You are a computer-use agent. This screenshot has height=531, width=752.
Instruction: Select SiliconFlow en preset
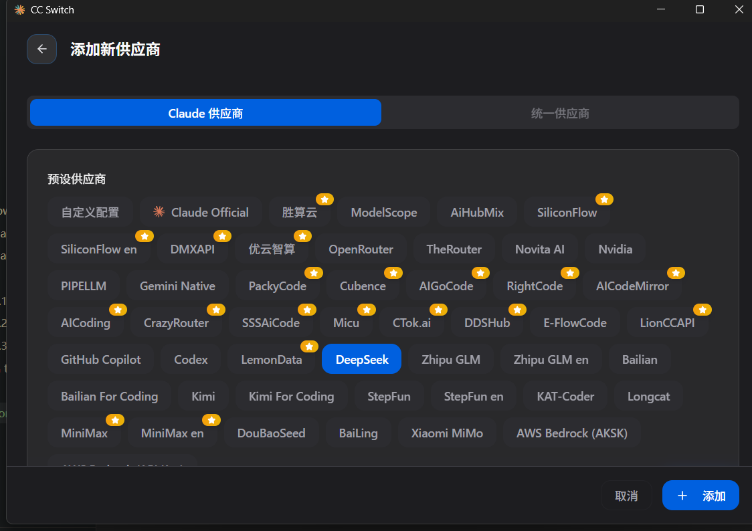99,249
